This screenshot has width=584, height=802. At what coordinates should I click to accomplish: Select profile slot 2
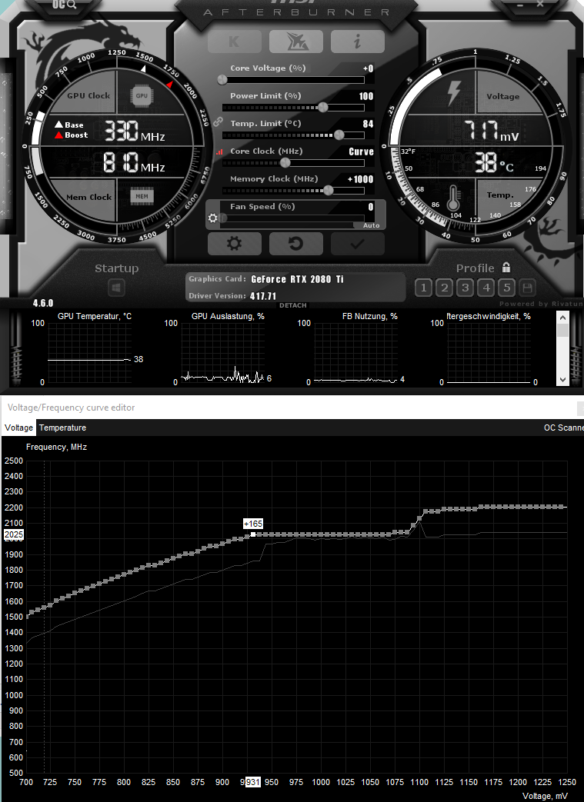tap(444, 288)
